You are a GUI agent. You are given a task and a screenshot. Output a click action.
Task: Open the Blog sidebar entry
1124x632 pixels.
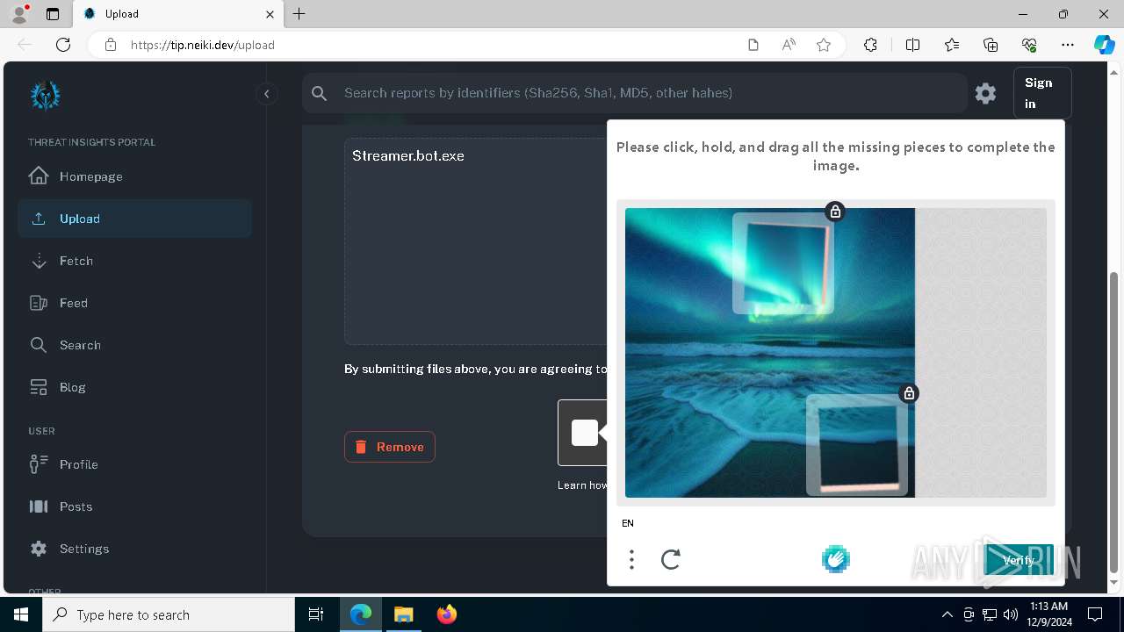134,387
